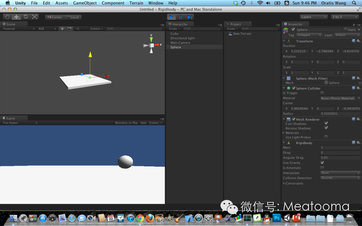Viewport: 362px width, 226px height.
Task: Open Collision Detection Discrete dropdown
Action: tap(340, 178)
